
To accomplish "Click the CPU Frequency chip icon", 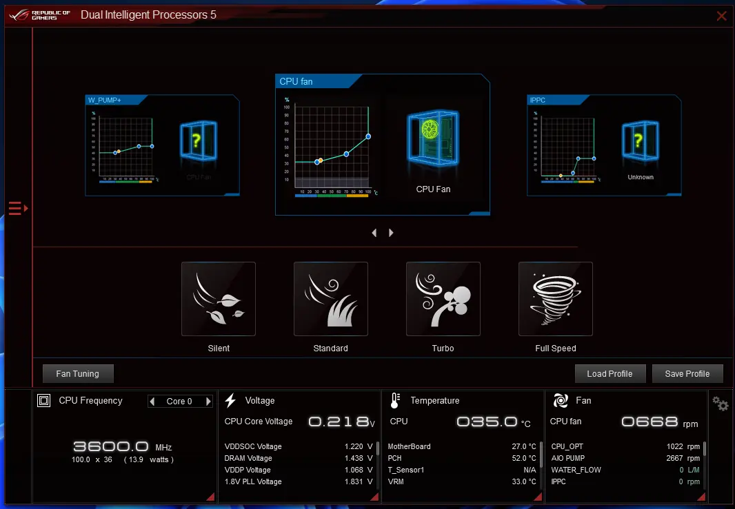I will [x=43, y=400].
